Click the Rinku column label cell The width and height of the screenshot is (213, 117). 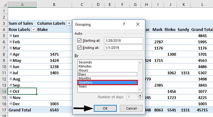pos(170,29)
